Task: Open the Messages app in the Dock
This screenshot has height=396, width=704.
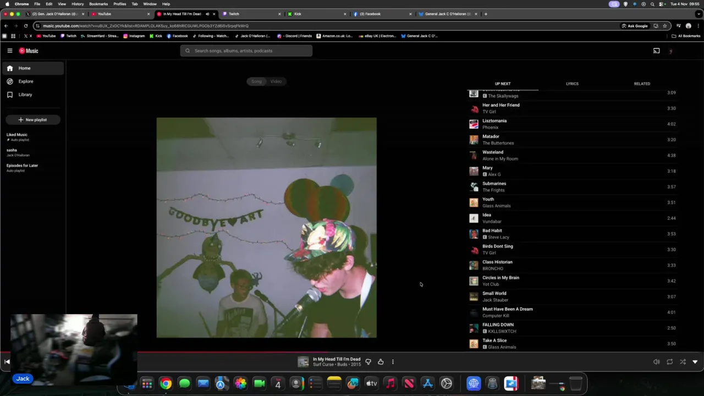Action: (184, 383)
